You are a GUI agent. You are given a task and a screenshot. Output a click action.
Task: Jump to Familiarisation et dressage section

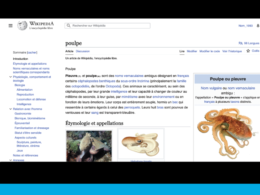click(x=32, y=128)
